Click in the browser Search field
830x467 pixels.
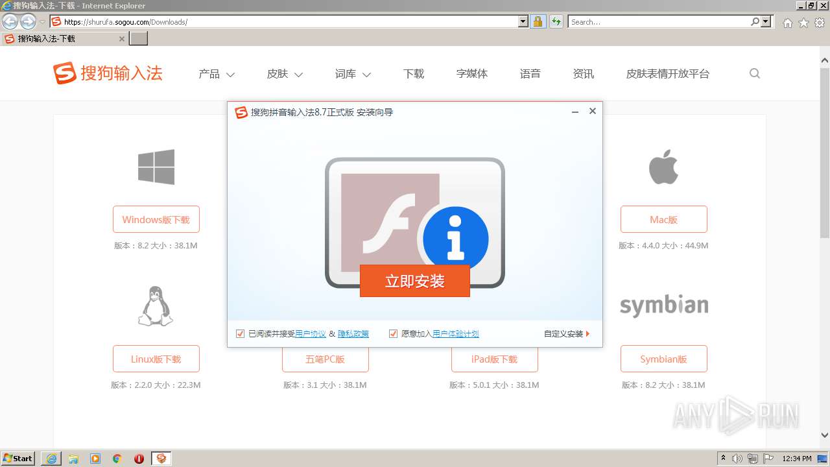tap(659, 22)
